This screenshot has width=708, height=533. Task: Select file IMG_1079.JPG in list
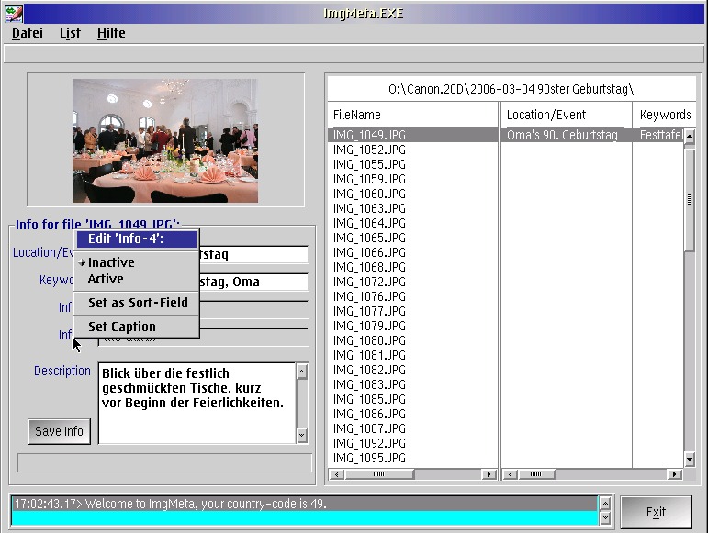[x=412, y=326]
